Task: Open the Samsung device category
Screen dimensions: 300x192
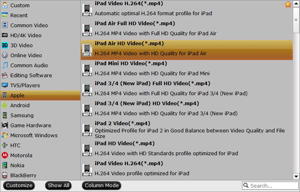Action: [22, 115]
